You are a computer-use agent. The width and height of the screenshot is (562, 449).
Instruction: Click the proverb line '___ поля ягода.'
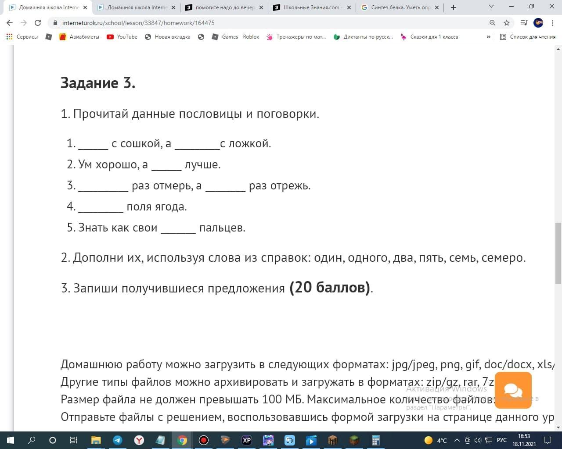[127, 207]
